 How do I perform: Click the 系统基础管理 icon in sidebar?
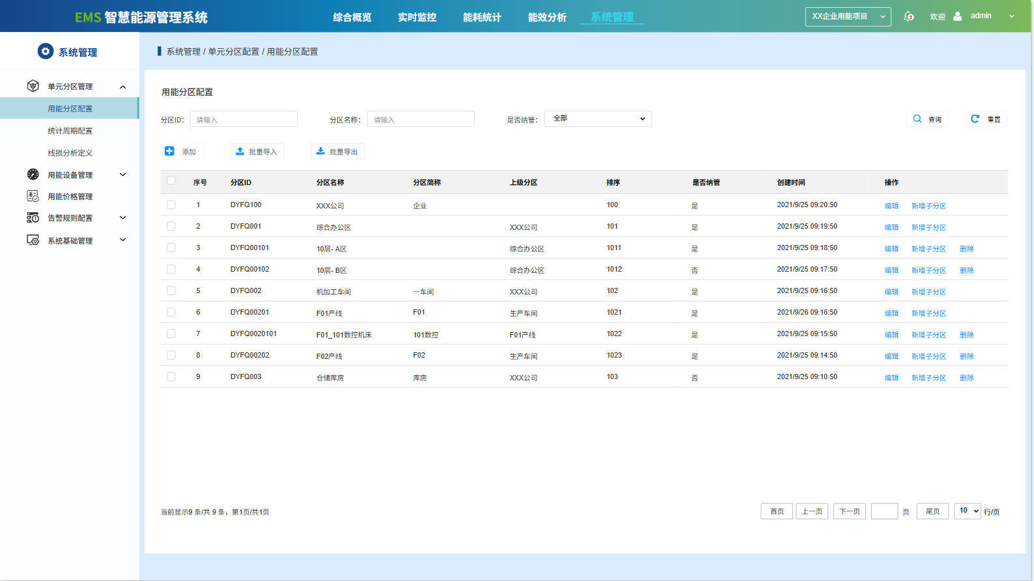33,240
